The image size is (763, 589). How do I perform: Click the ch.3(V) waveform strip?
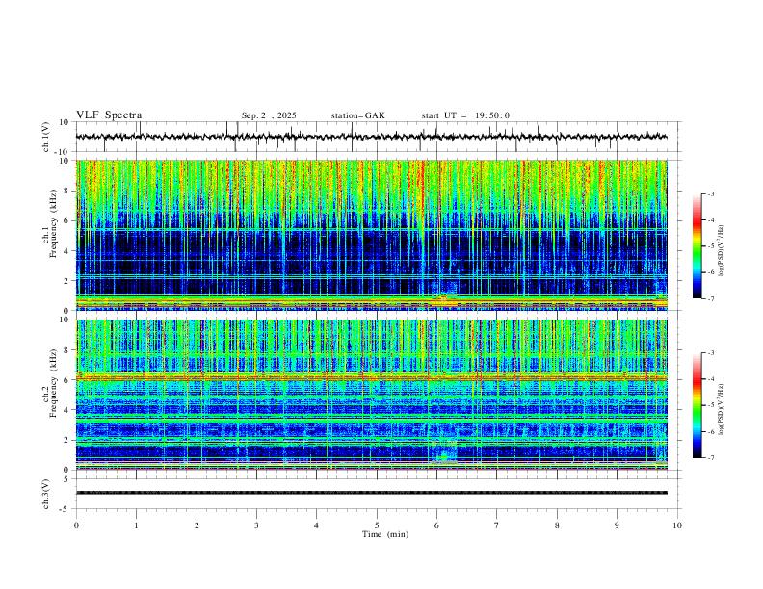tap(371, 493)
